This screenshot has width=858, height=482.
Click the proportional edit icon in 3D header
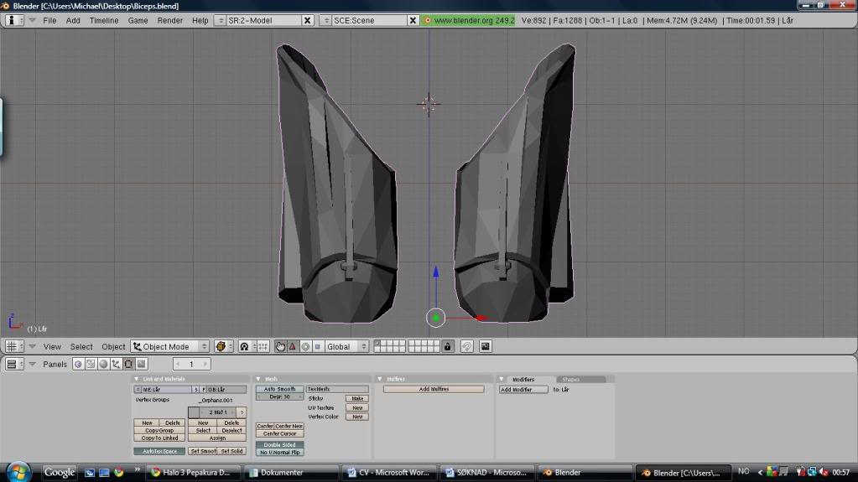[x=467, y=346]
